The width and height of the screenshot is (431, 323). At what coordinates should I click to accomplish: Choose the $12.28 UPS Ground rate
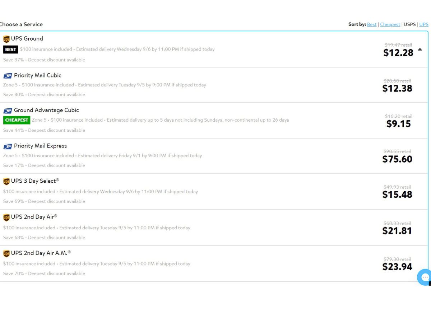click(398, 53)
